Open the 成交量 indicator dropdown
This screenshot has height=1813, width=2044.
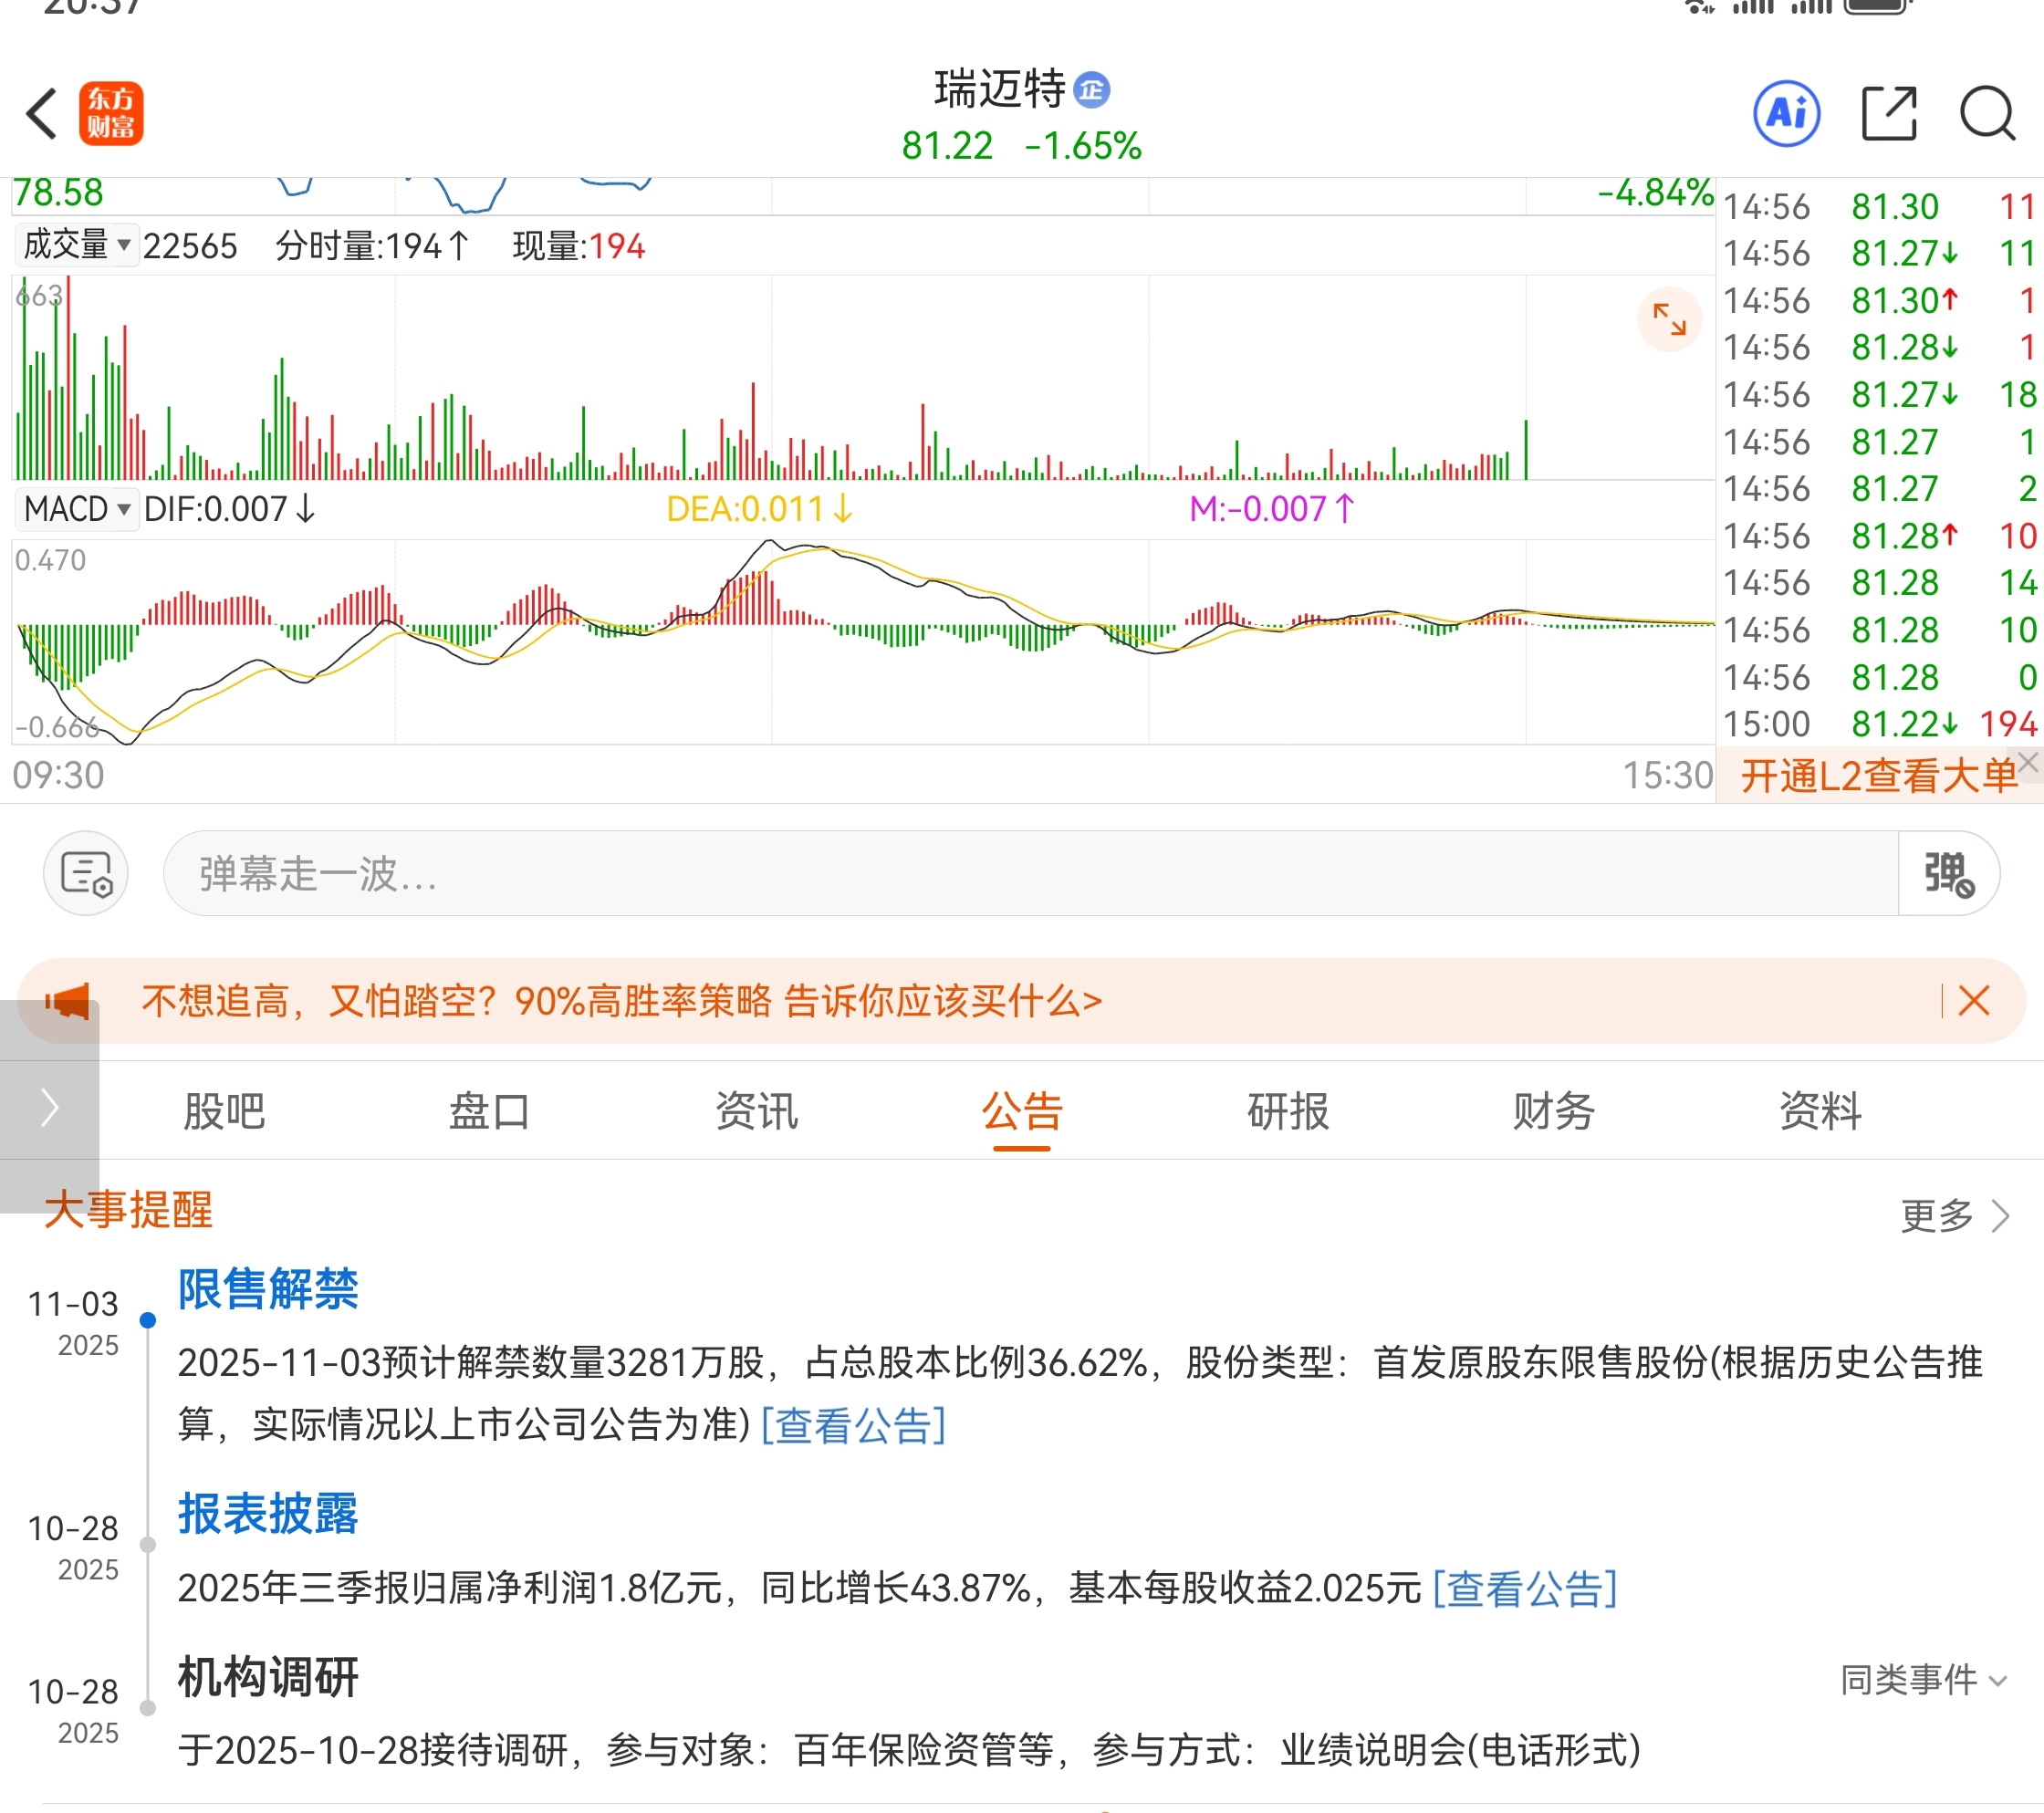point(76,245)
